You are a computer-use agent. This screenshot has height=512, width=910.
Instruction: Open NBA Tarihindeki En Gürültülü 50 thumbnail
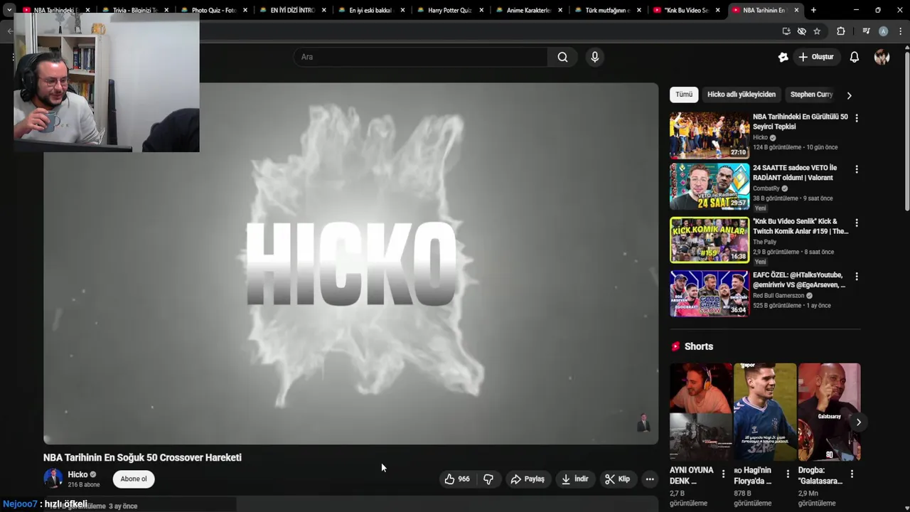point(710,135)
